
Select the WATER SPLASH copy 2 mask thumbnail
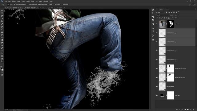click(171, 68)
